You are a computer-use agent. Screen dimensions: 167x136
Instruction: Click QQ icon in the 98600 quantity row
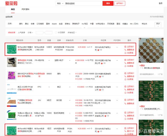[125, 79]
